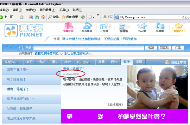Open the 檔案(F) menu
Image resolution: width=190 pixels, height=125 pixels.
4,10
